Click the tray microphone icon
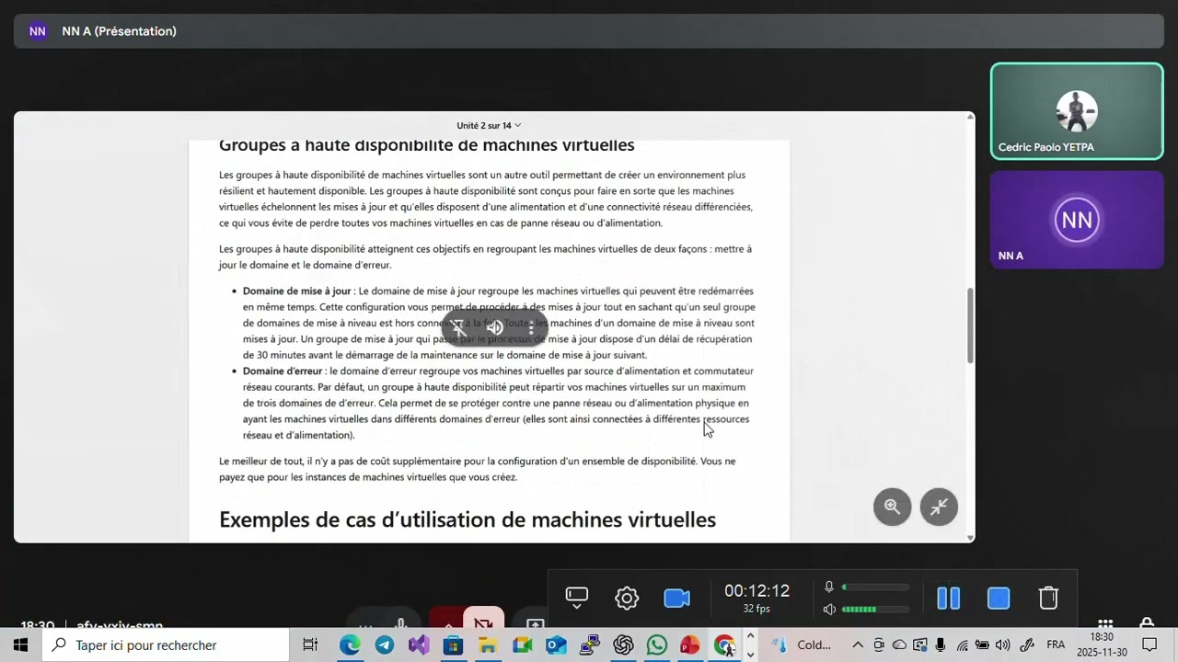Image resolution: width=1178 pixels, height=662 pixels. (941, 645)
